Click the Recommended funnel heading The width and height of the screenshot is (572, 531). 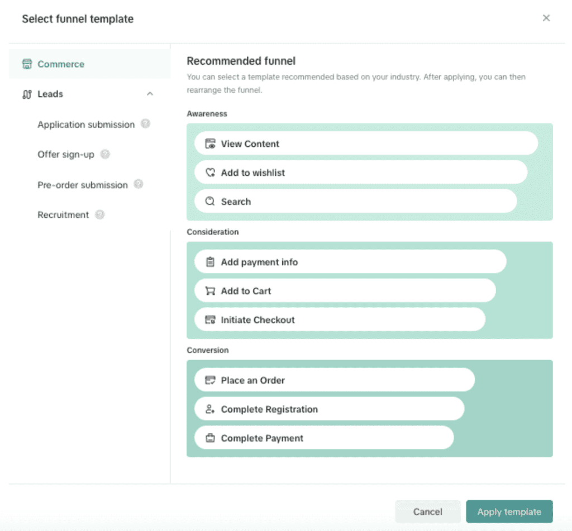241,61
